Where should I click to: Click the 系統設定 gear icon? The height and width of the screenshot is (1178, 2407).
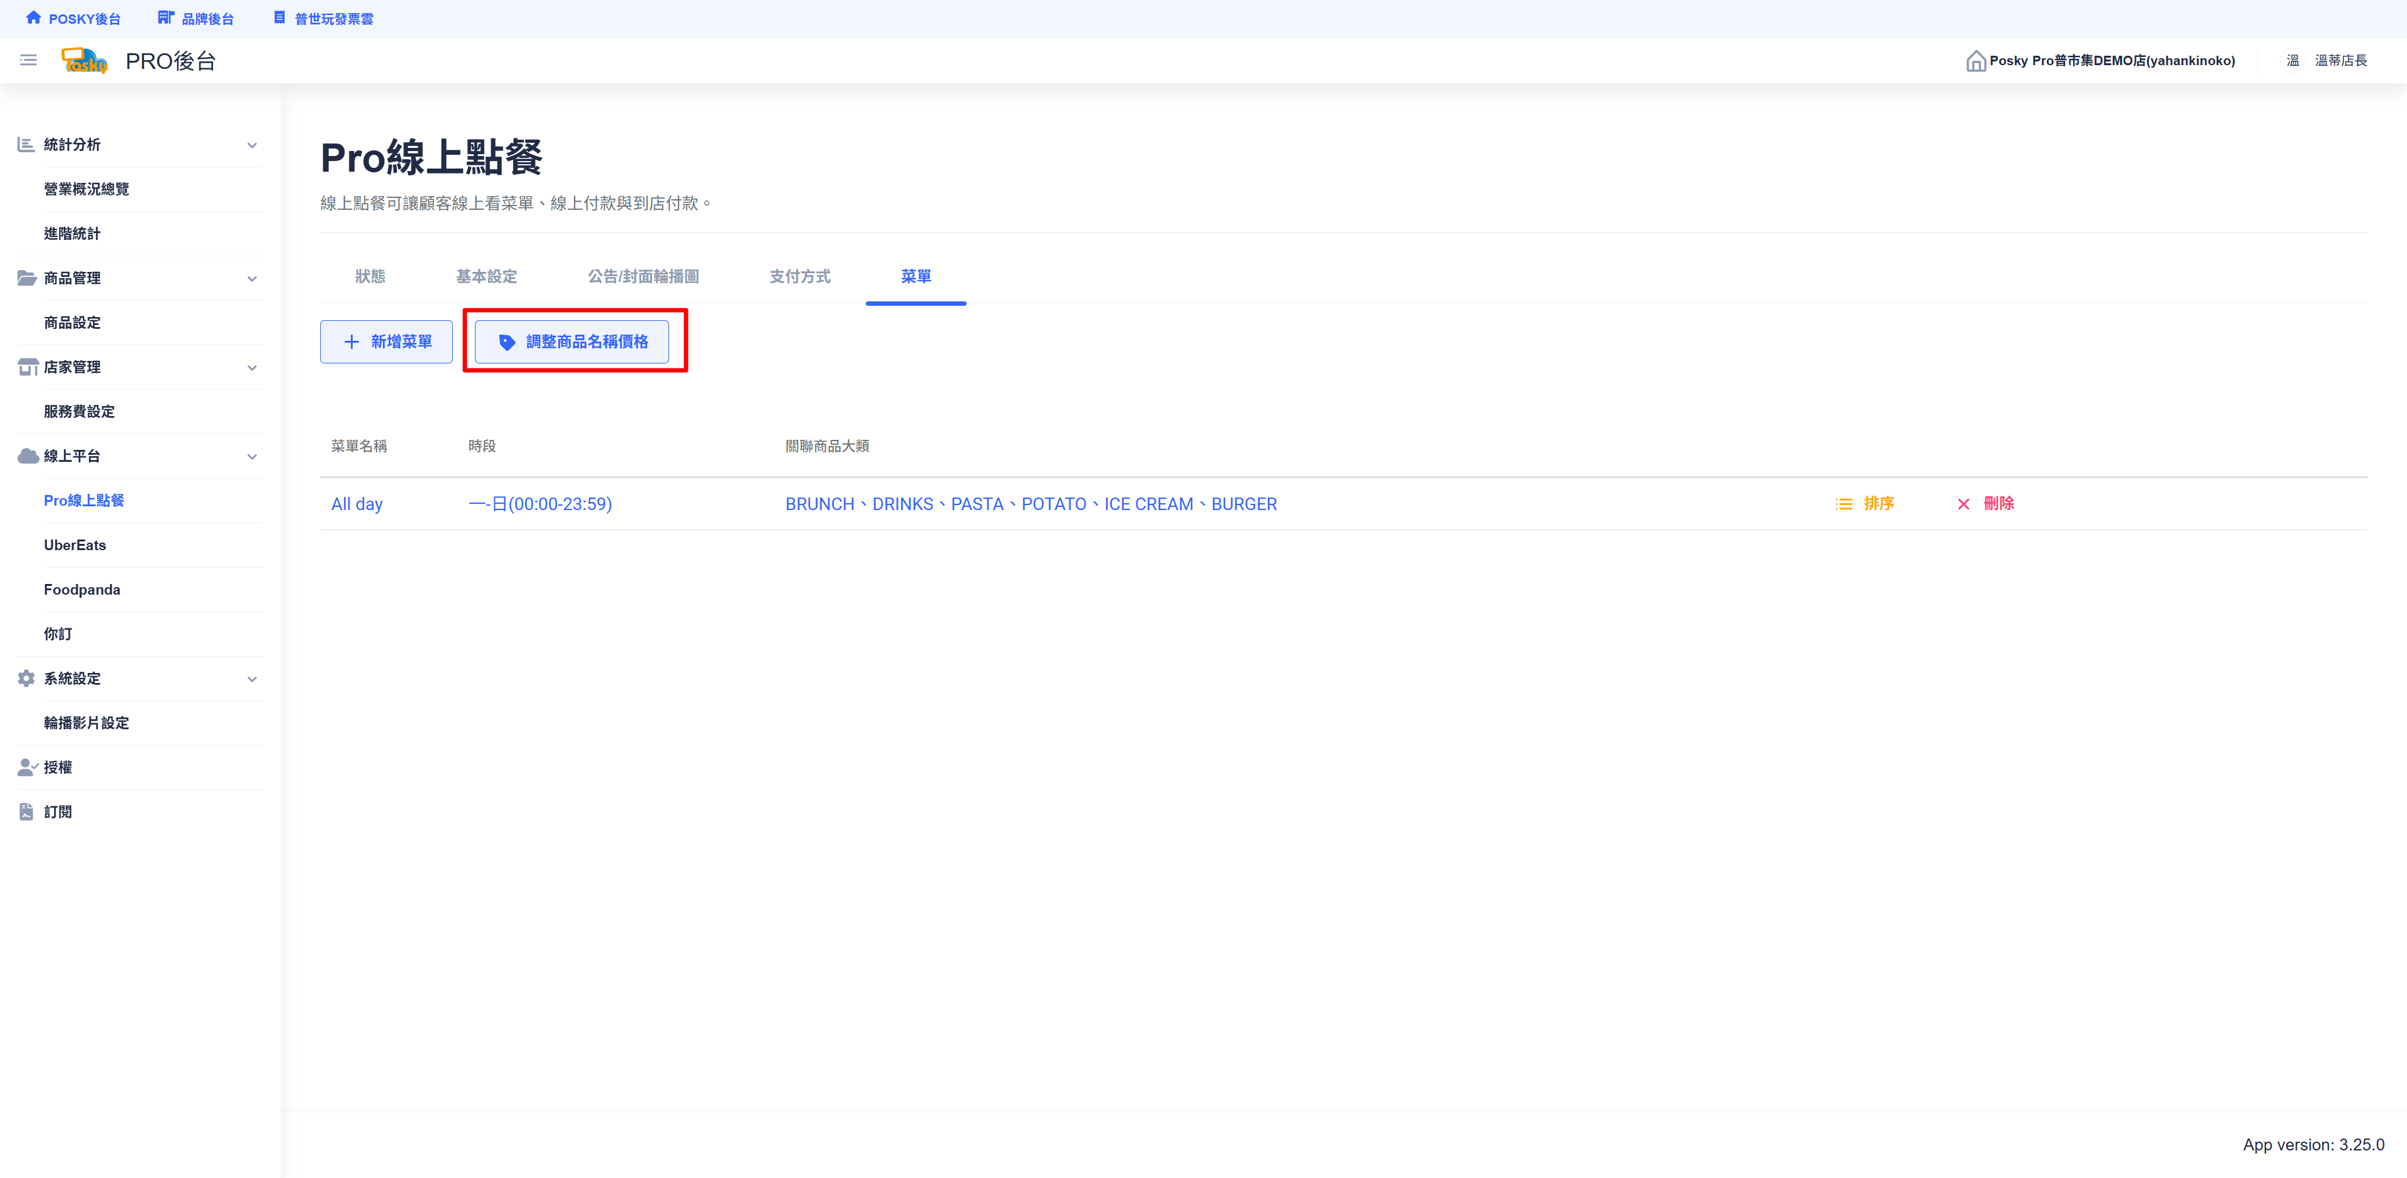tap(26, 678)
